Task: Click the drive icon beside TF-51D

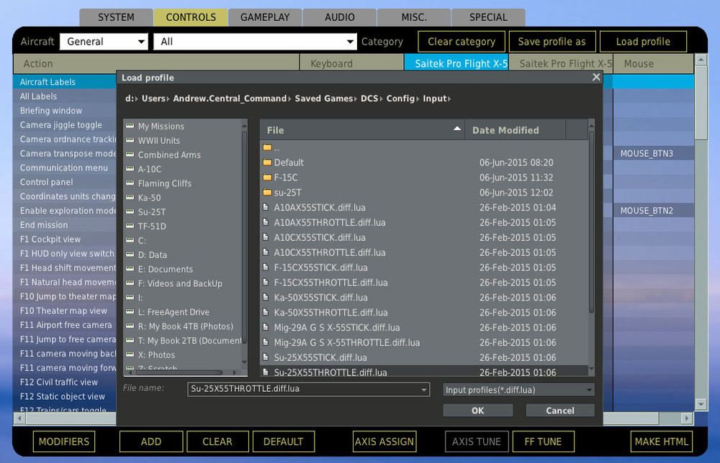Action: point(130,226)
